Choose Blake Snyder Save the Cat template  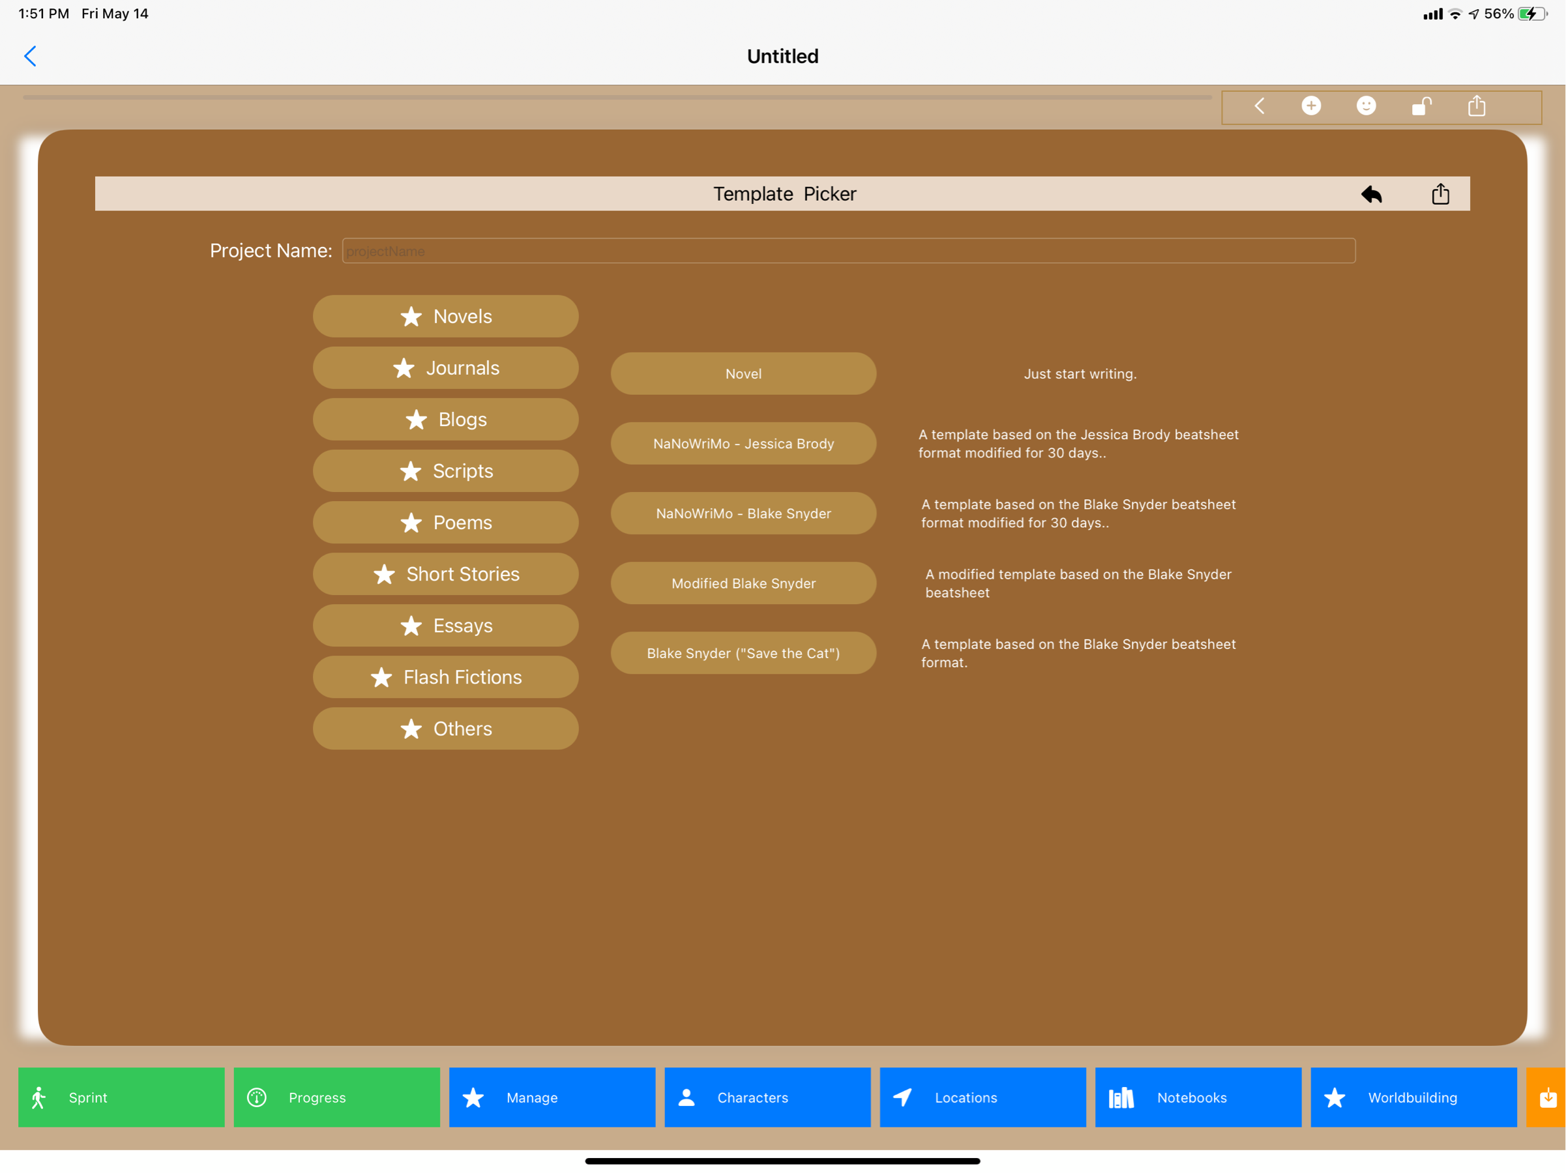point(743,653)
